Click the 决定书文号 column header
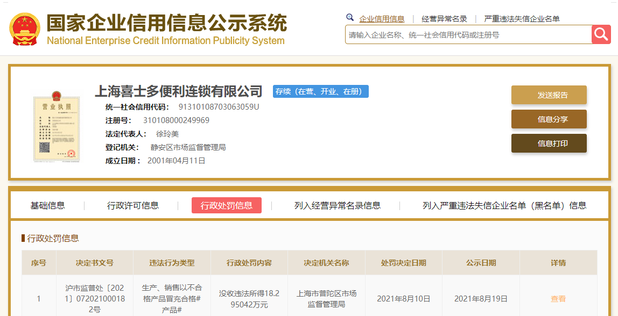The width and height of the screenshot is (618, 316). pyautogui.click(x=95, y=263)
